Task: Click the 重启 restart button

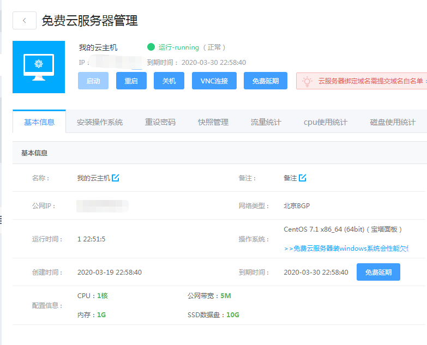Action: 131,81
